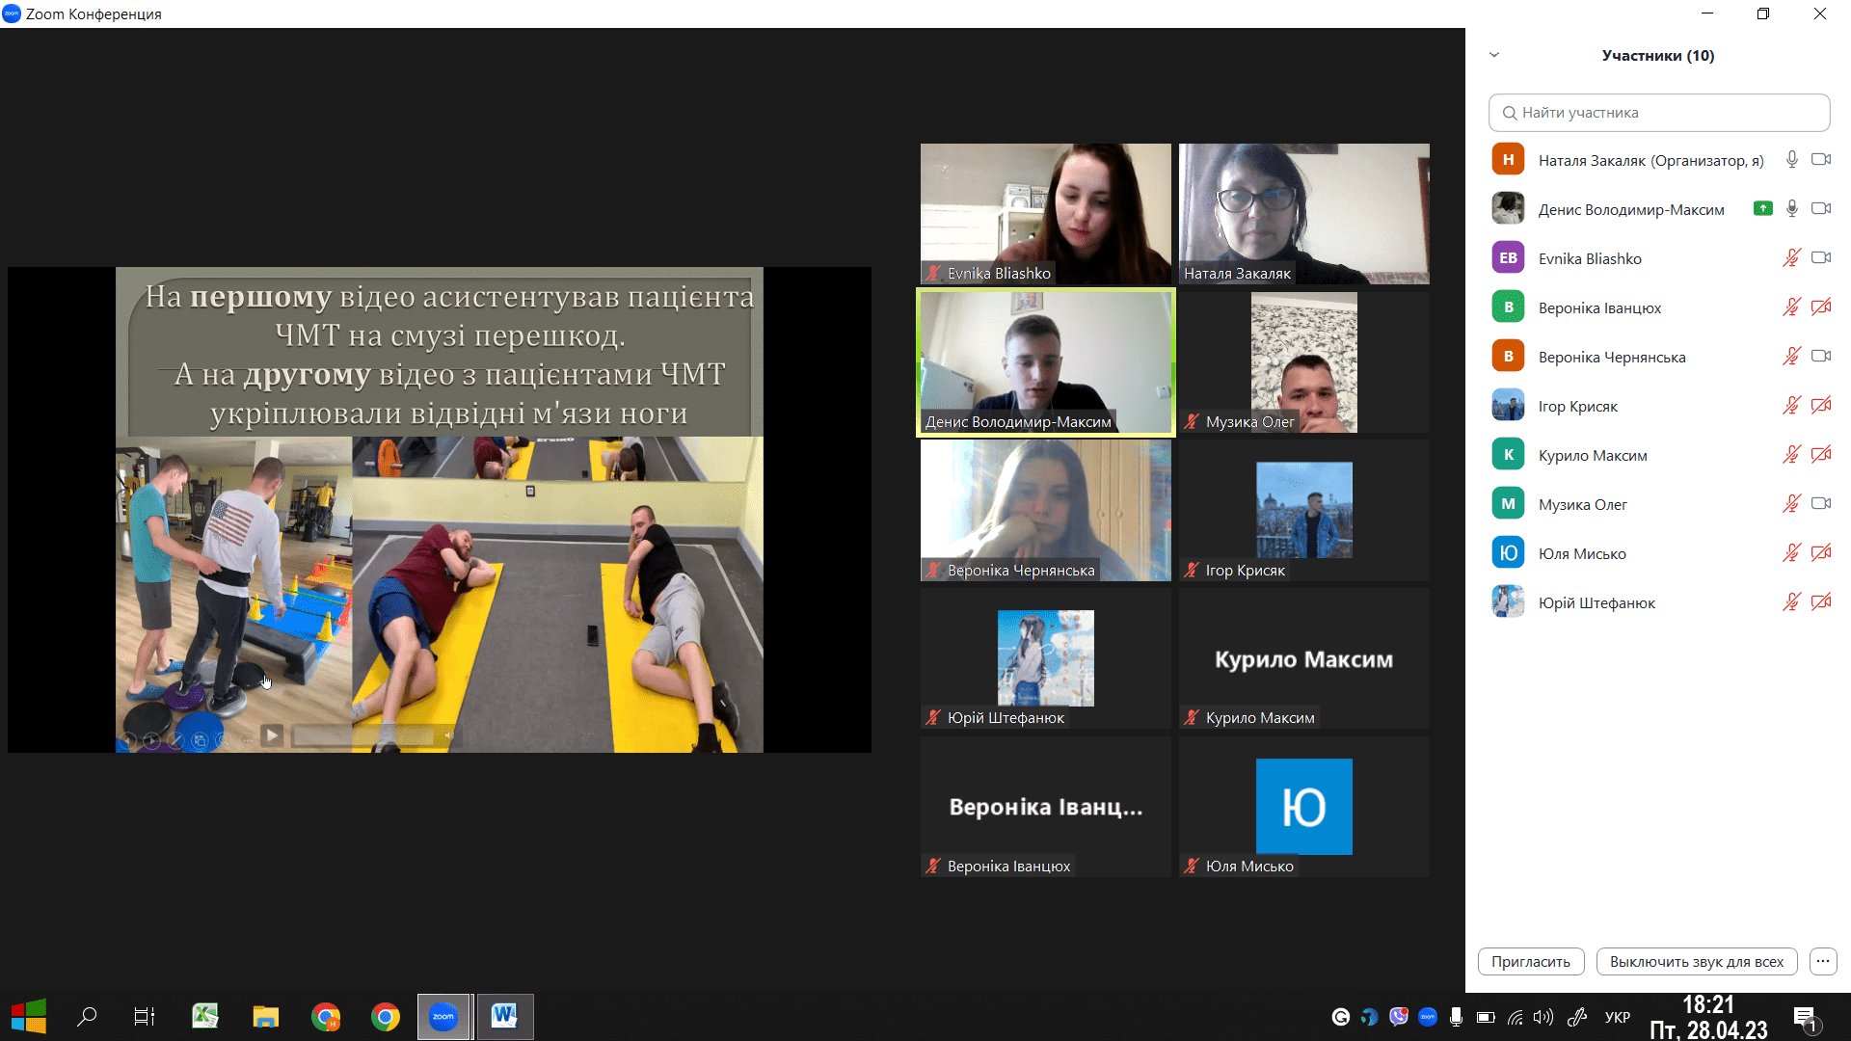Open the УКР language switcher in the tray
The height and width of the screenshot is (1041, 1851).
[x=1617, y=1017]
